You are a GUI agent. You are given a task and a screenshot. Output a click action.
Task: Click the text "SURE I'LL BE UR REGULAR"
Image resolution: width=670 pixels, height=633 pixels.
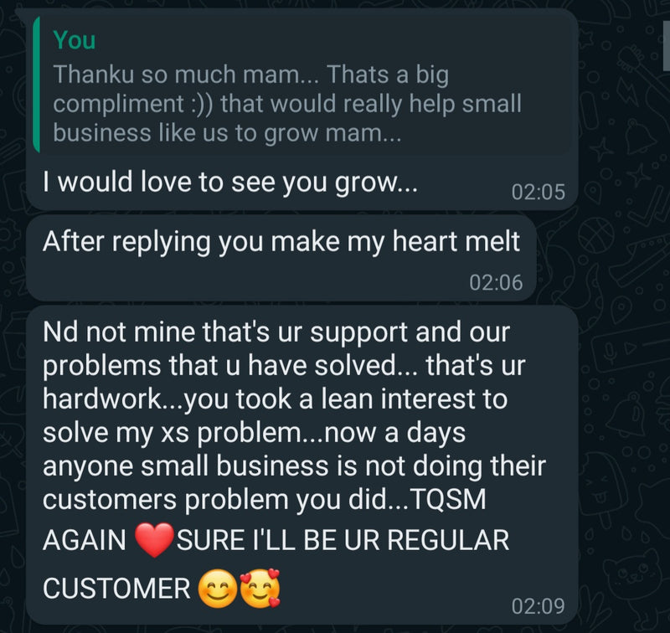(342, 541)
